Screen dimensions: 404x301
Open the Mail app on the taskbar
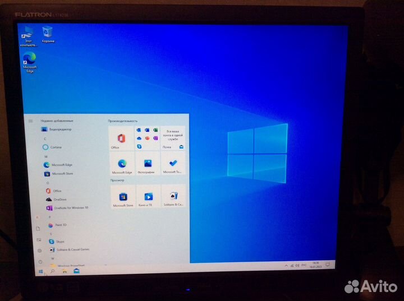click(76, 271)
